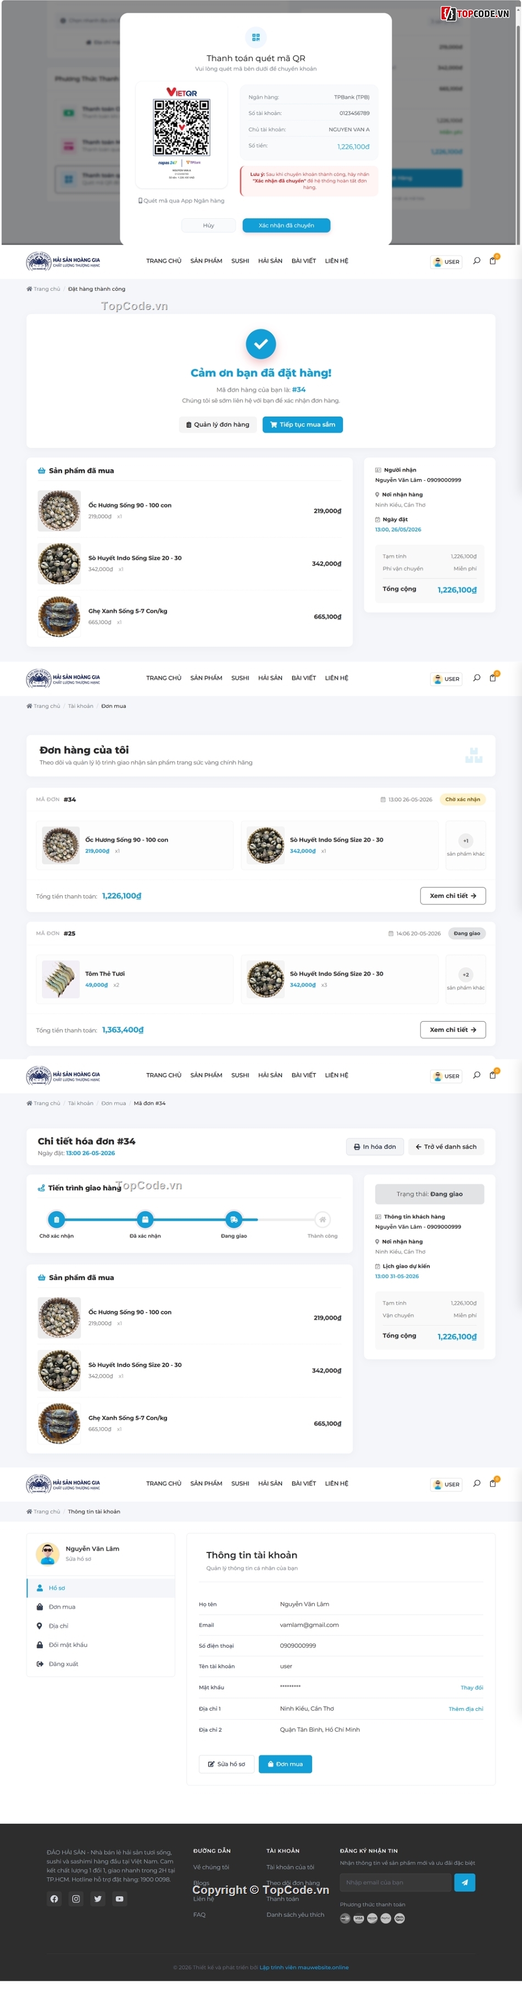
Task: Click 'Hủy' button in QR payment dialog
Action: pyautogui.click(x=208, y=225)
